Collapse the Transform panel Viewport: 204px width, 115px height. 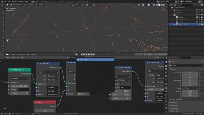(169, 69)
